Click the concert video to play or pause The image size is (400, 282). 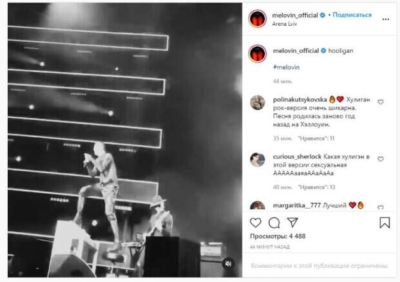pos(125,140)
